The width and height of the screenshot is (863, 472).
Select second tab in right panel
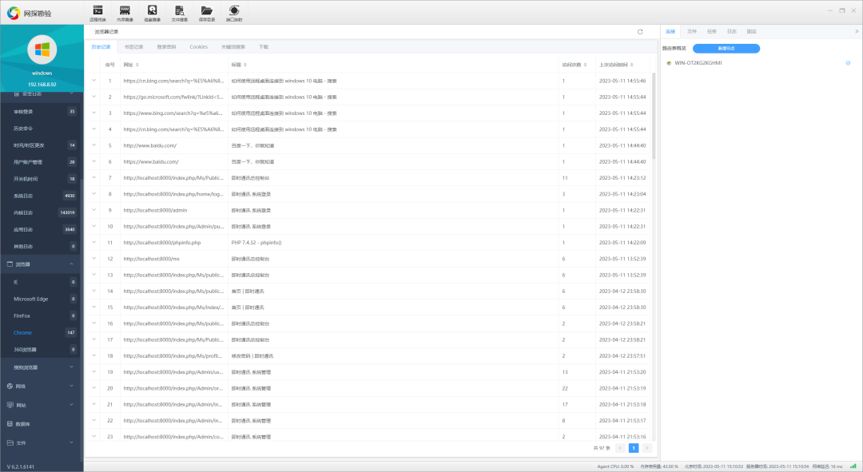(692, 31)
